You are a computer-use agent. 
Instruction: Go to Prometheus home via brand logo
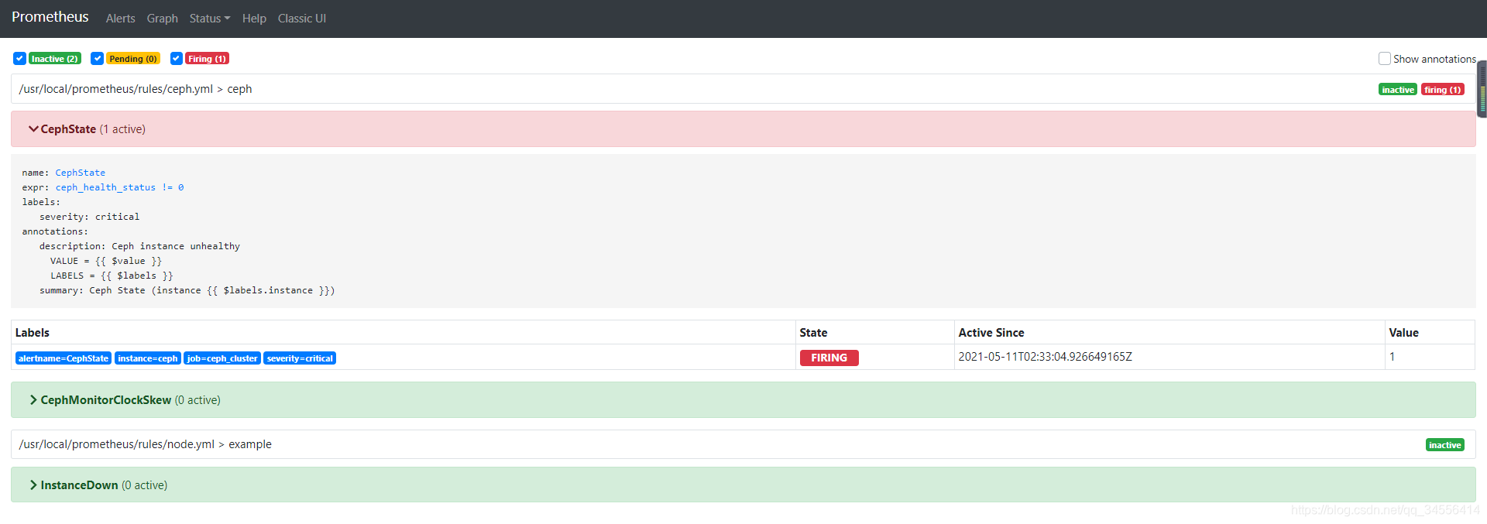(x=50, y=17)
